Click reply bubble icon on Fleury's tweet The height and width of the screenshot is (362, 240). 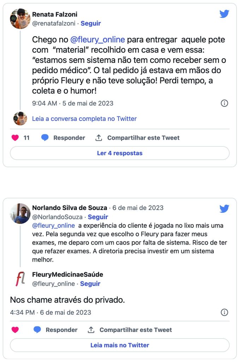click(x=37, y=330)
